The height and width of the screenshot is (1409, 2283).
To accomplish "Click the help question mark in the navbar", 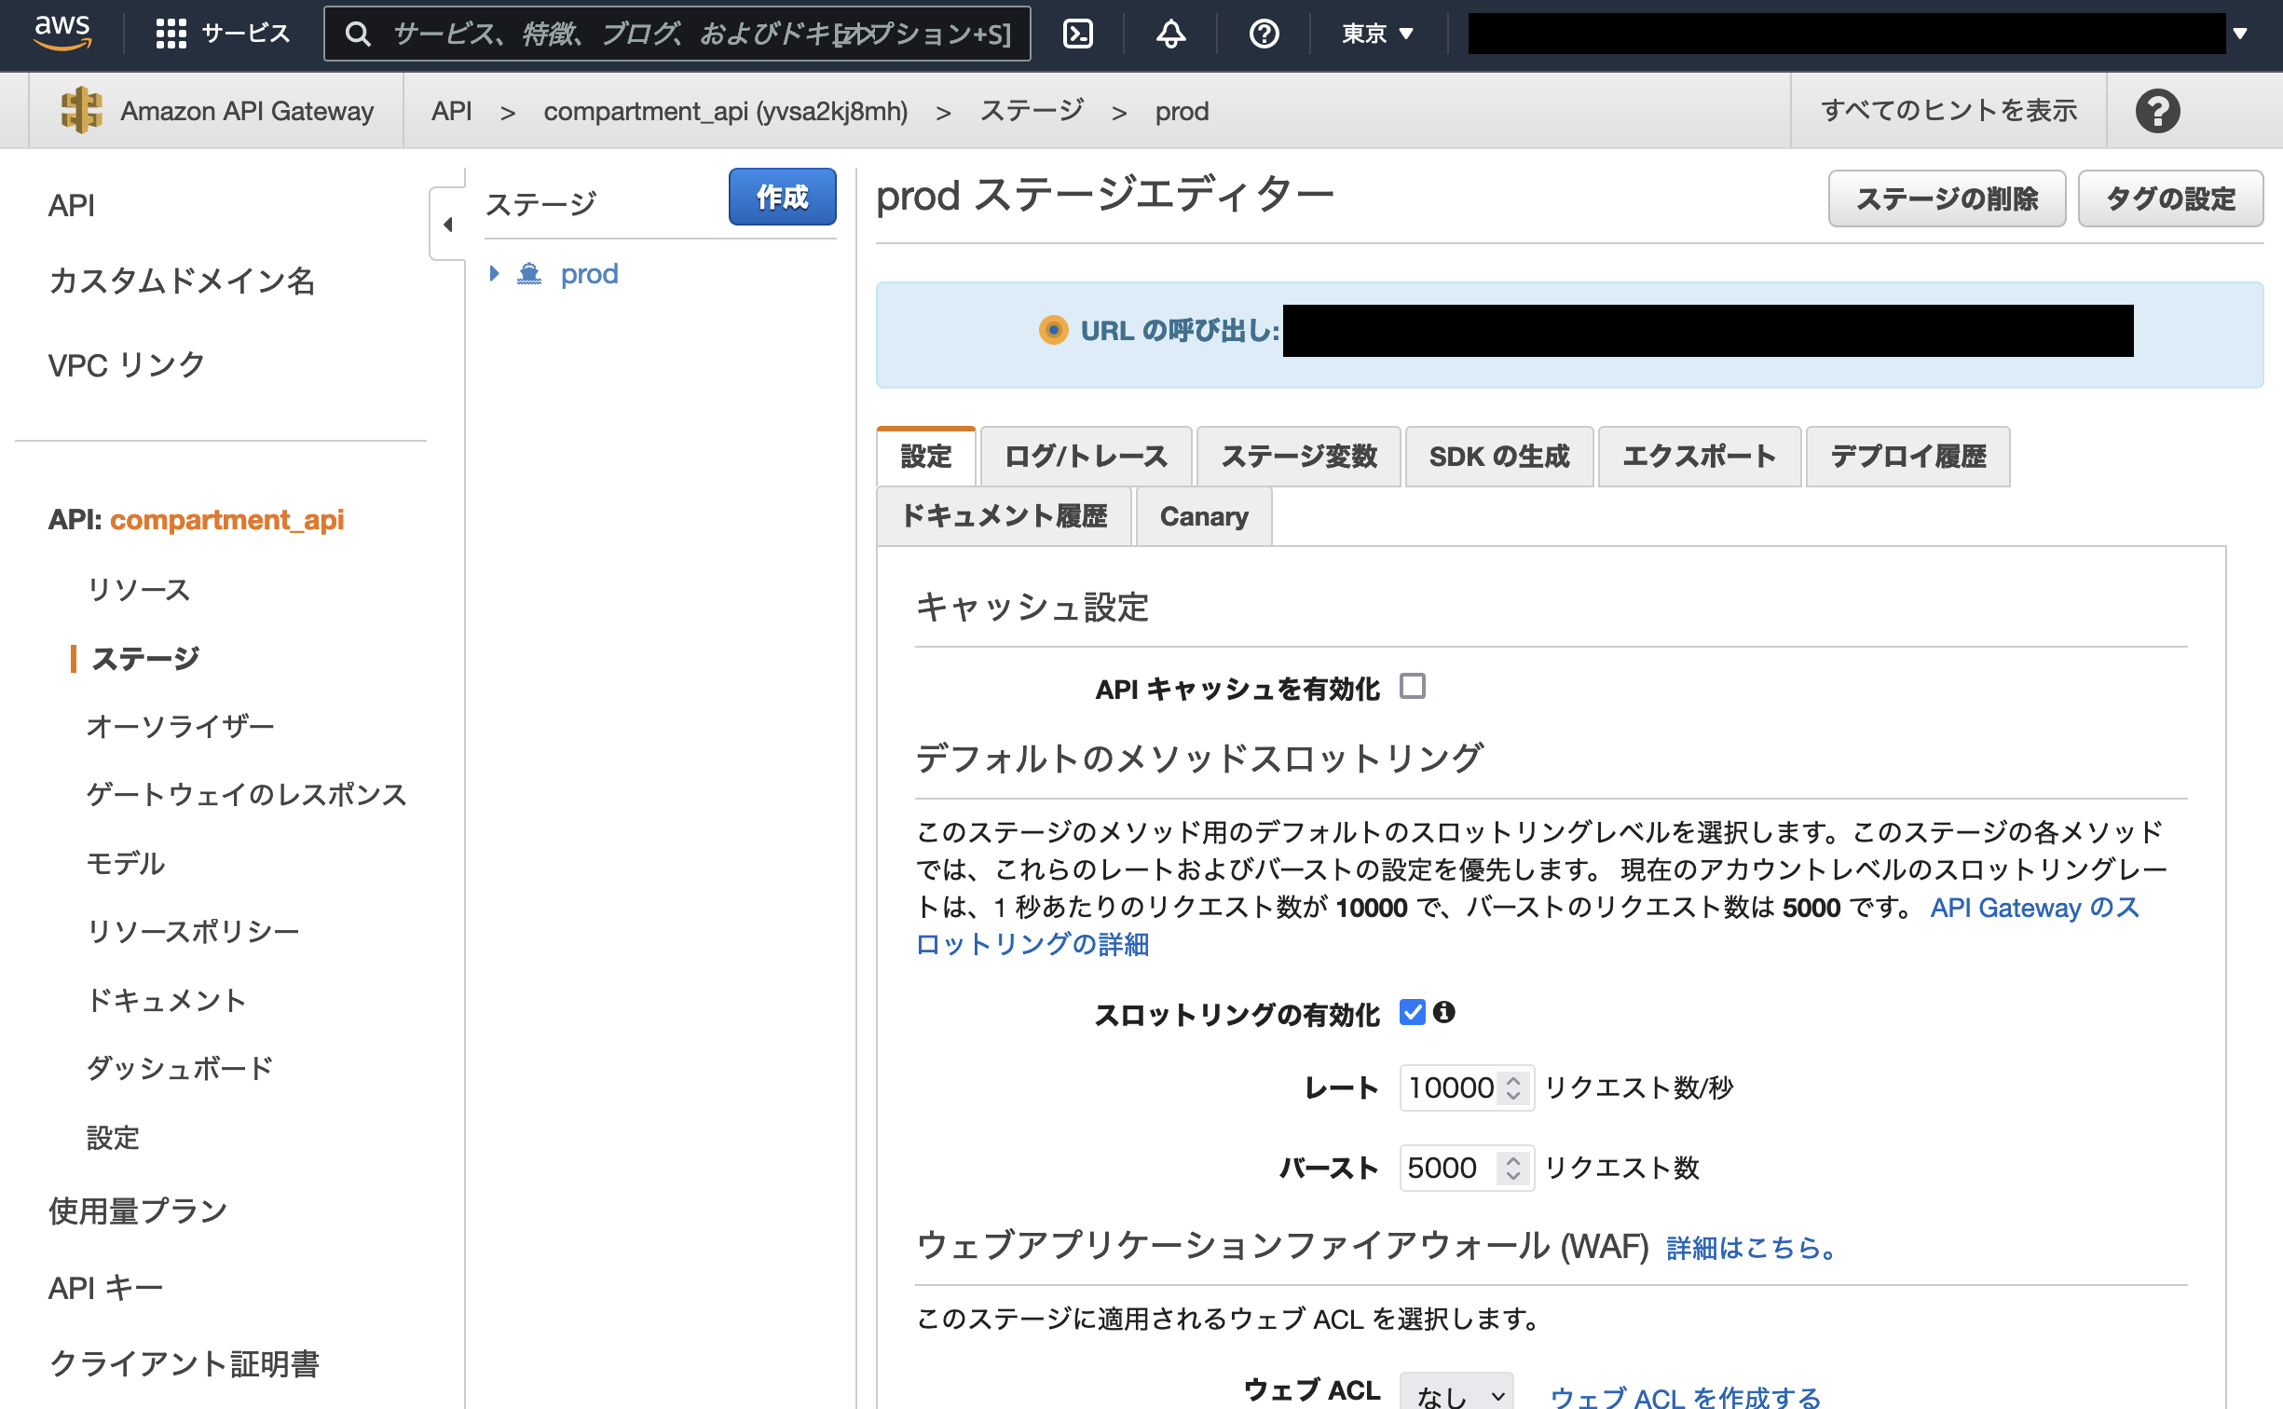I will 1264,34.
